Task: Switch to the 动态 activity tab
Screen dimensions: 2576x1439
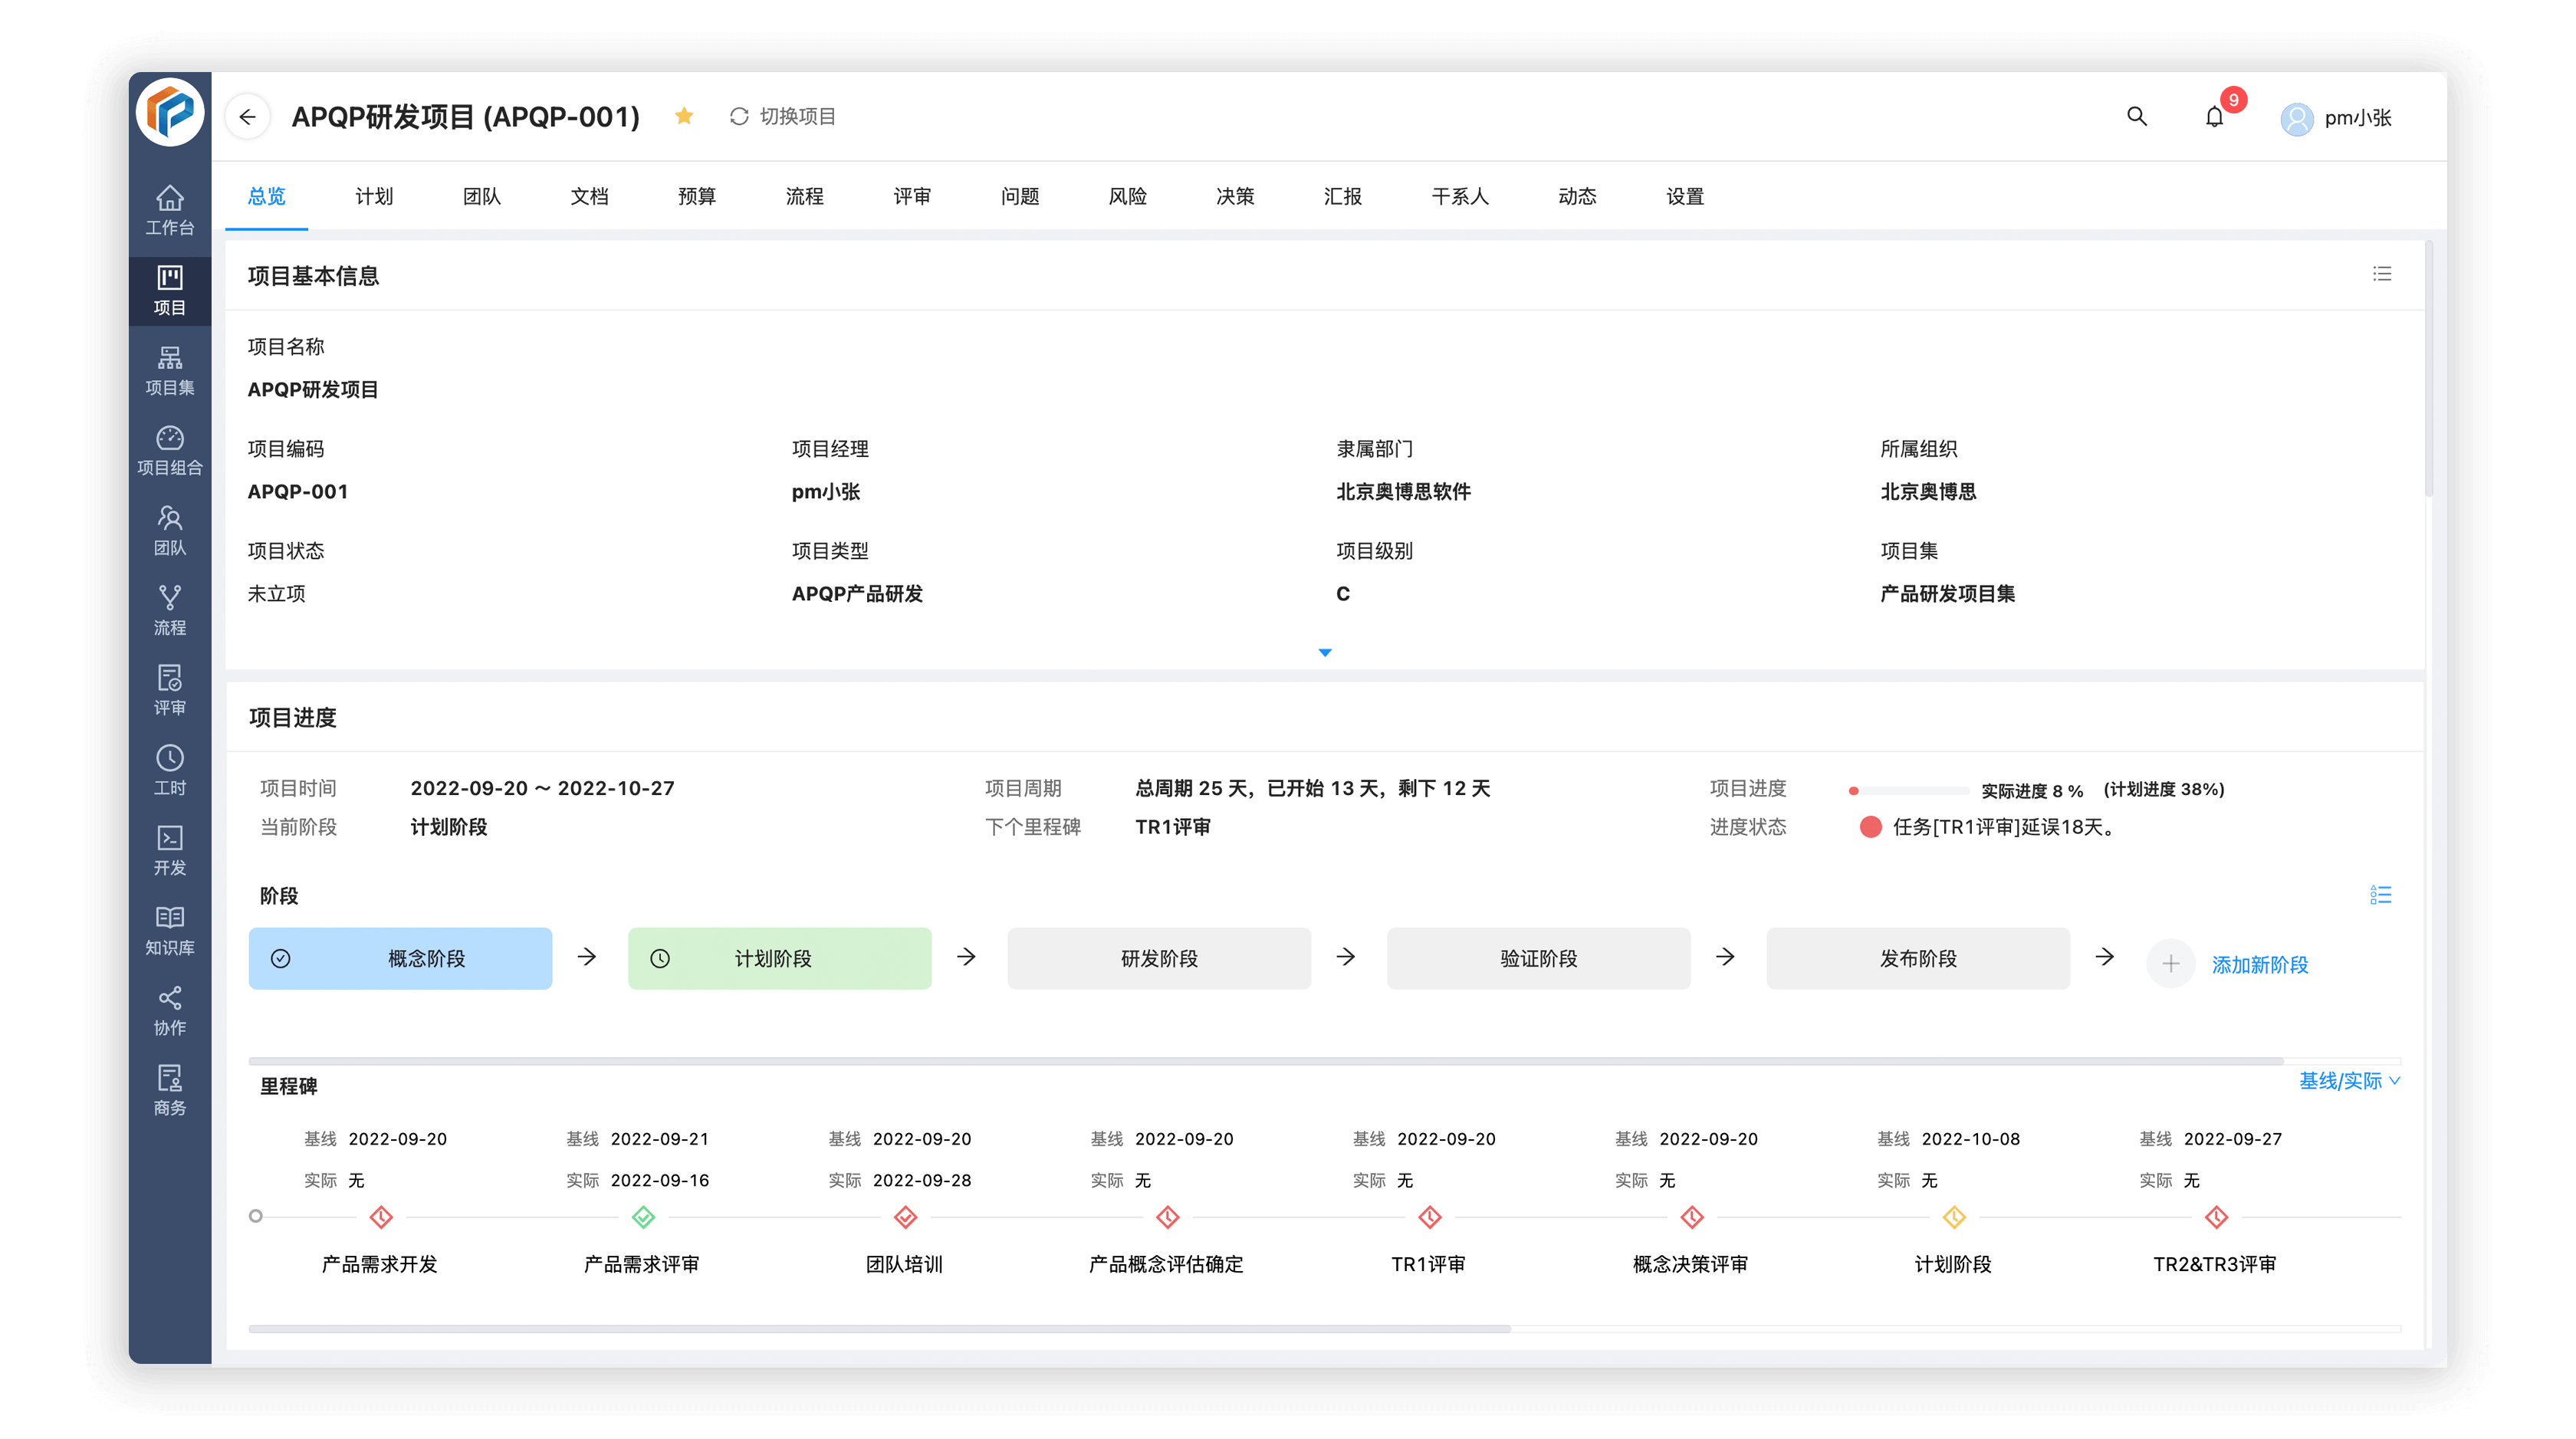Action: click(x=1577, y=196)
